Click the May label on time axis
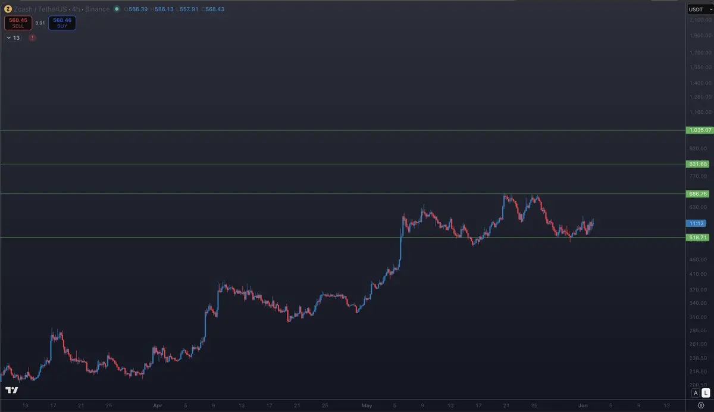 point(367,405)
